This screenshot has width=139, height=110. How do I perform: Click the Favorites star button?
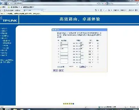coord(3,7)
